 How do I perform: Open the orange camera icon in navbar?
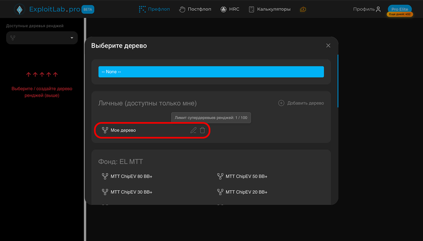303,10
